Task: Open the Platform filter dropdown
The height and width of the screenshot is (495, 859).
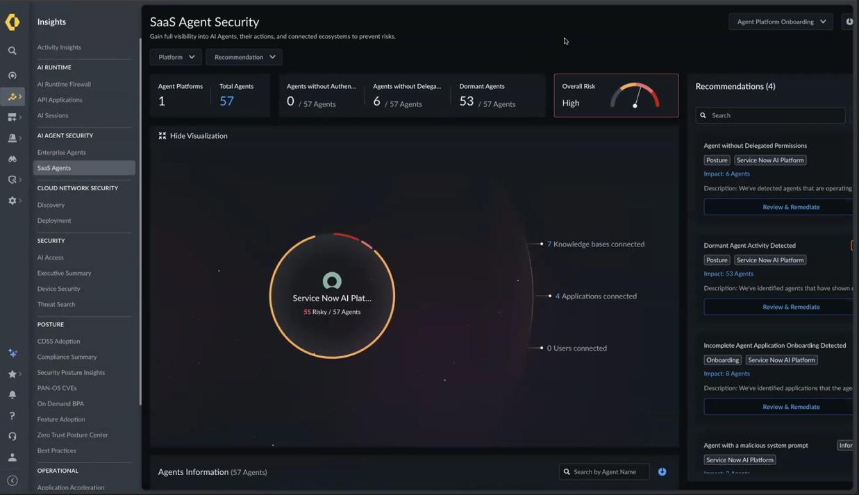Action: 176,57
